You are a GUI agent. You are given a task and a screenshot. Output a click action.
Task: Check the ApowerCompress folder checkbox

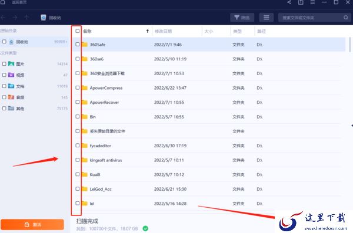point(78,87)
